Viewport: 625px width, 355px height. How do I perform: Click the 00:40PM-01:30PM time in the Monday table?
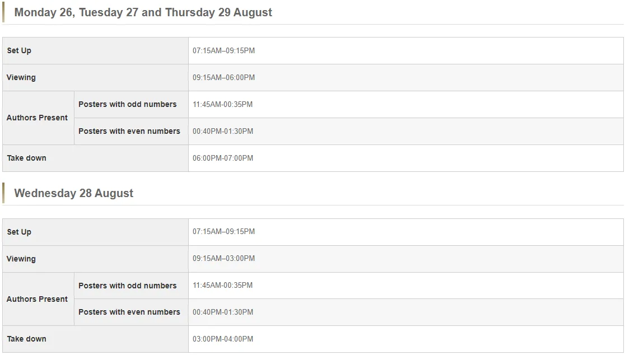(222, 131)
